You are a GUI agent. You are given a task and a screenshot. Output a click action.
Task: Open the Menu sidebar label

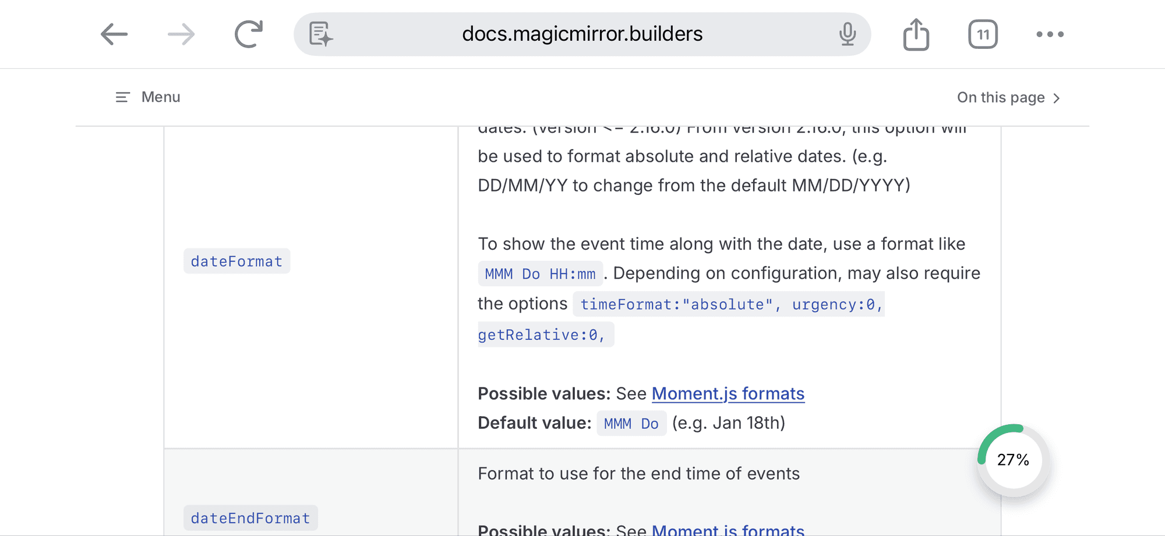point(161,97)
